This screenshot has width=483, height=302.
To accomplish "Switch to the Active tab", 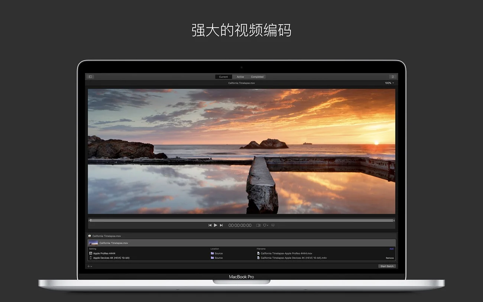I will (x=240, y=77).
